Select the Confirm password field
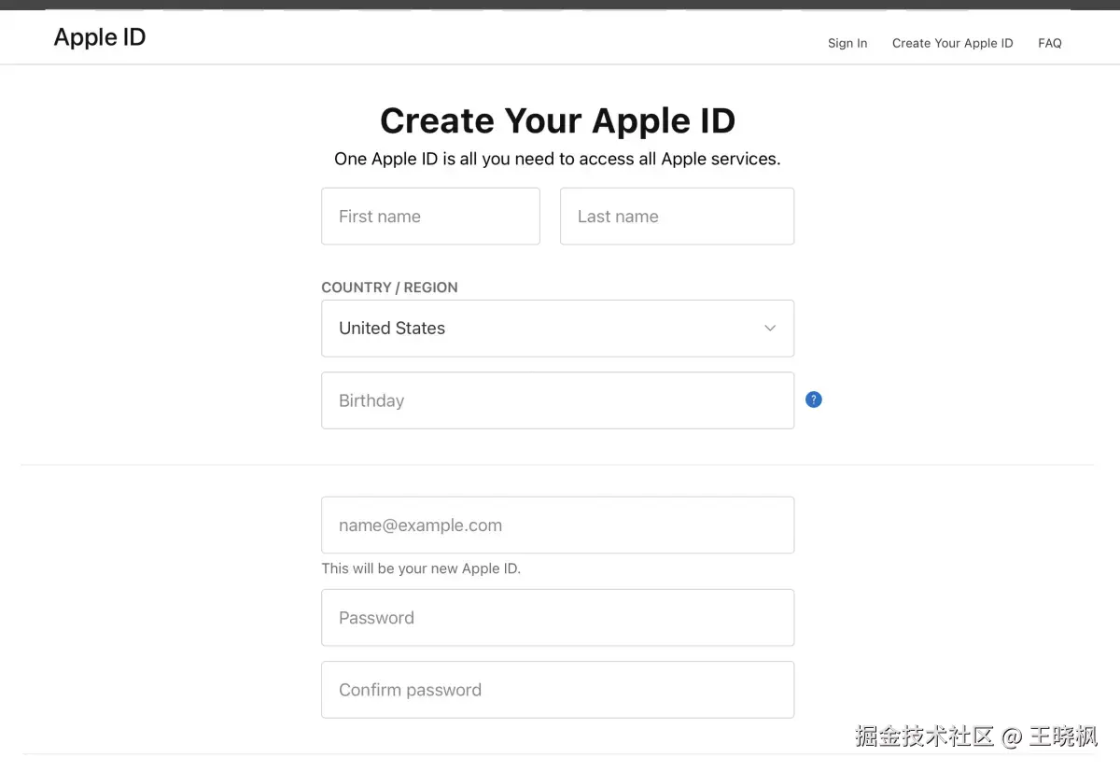This screenshot has width=1120, height=771. [x=557, y=690]
